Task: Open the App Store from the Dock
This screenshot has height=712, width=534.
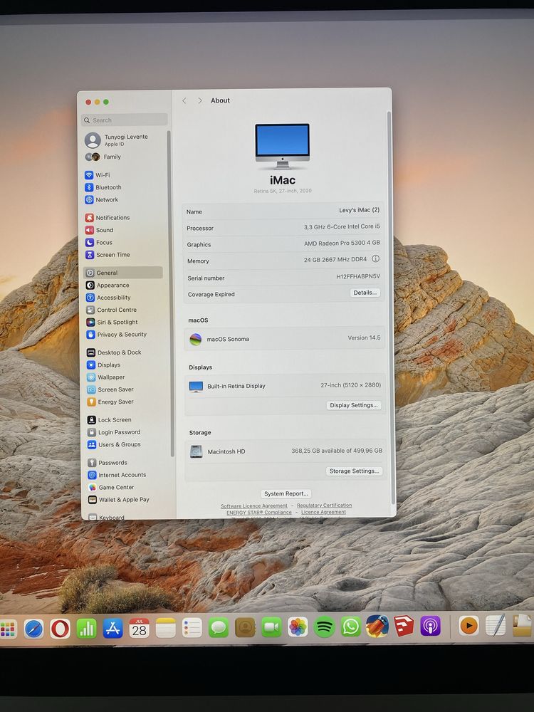Action: [112, 629]
